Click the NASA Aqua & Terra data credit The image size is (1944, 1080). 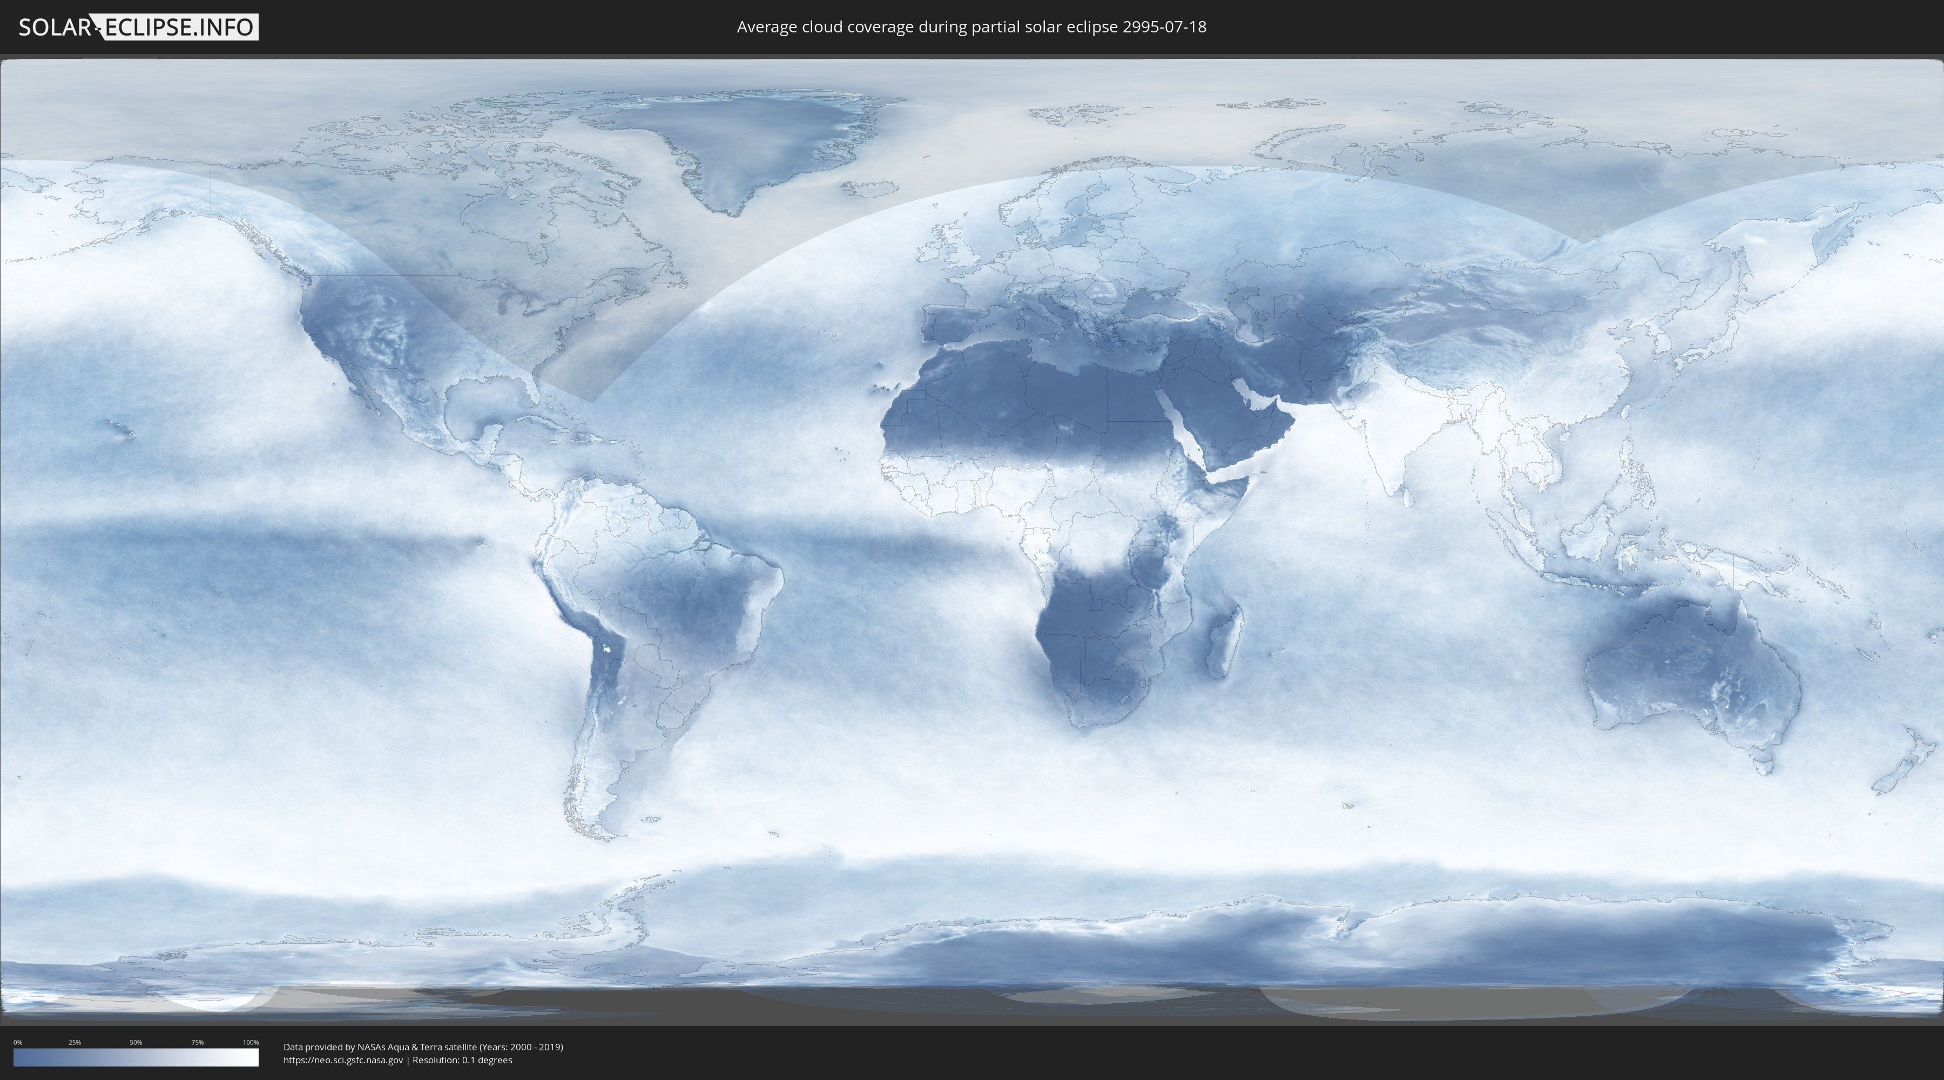[423, 1047]
